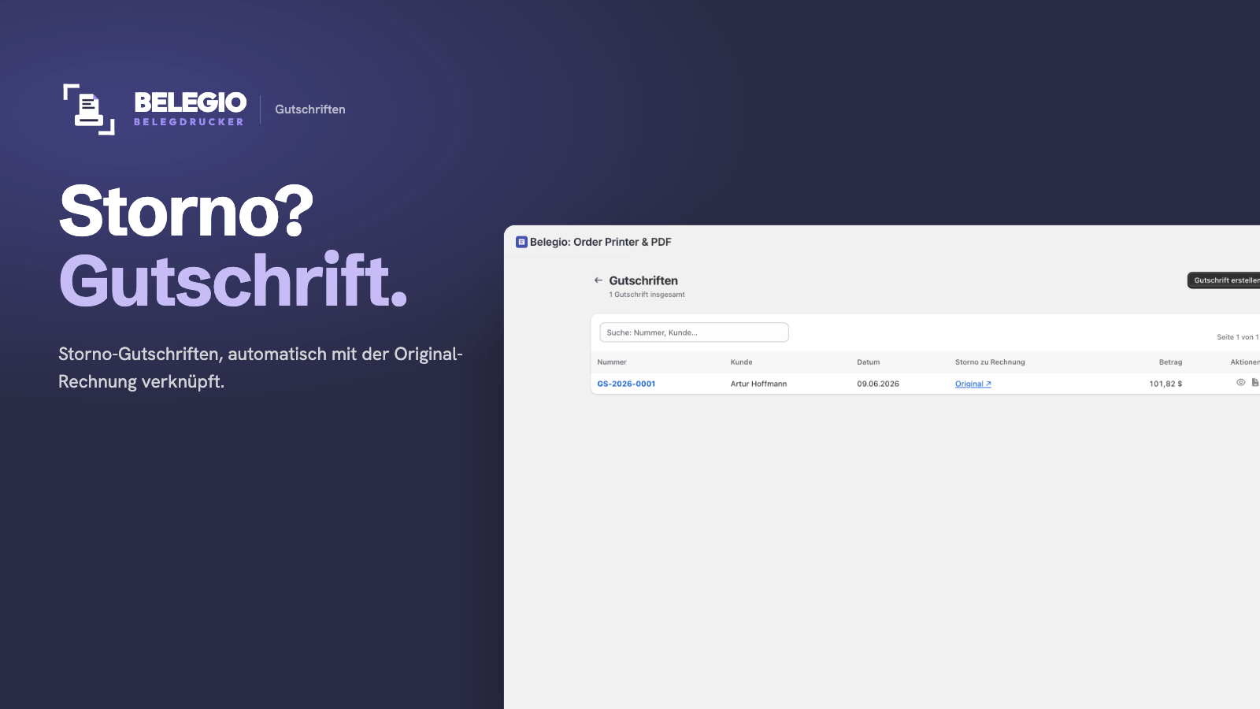This screenshot has height=709, width=1260.
Task: Click the "Storno zu Rechnung" column header
Action: [x=990, y=362]
